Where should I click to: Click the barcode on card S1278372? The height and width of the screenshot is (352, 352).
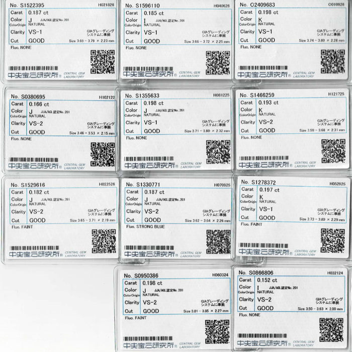click(263, 245)
